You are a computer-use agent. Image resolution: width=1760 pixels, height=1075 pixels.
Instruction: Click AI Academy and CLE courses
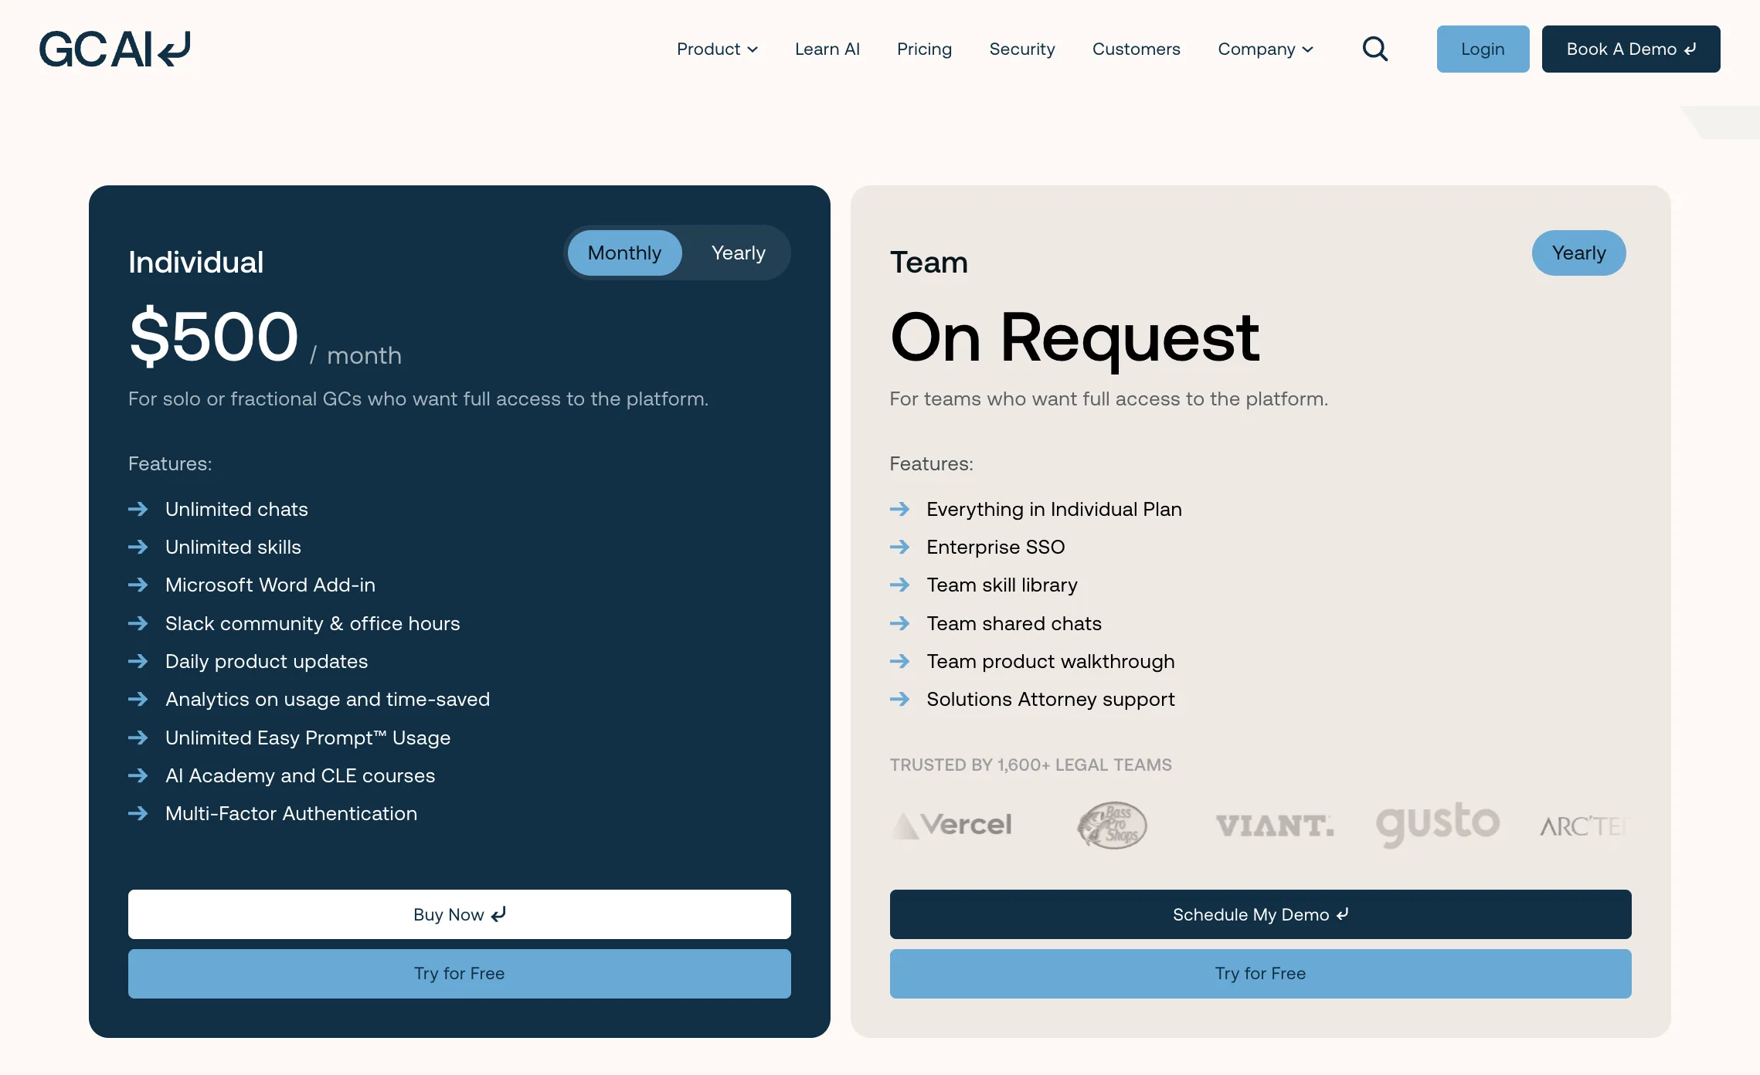tap(301, 775)
